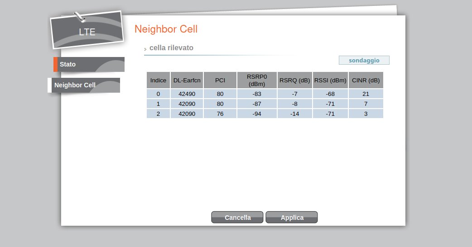Image resolution: width=472 pixels, height=247 pixels.
Task: Open the Stato menu item
Action: [89, 64]
